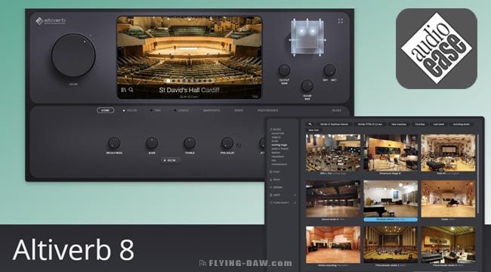This screenshot has height=272, width=491.
Task: Toggle the EQ on switch
Action: [x=171, y=160]
